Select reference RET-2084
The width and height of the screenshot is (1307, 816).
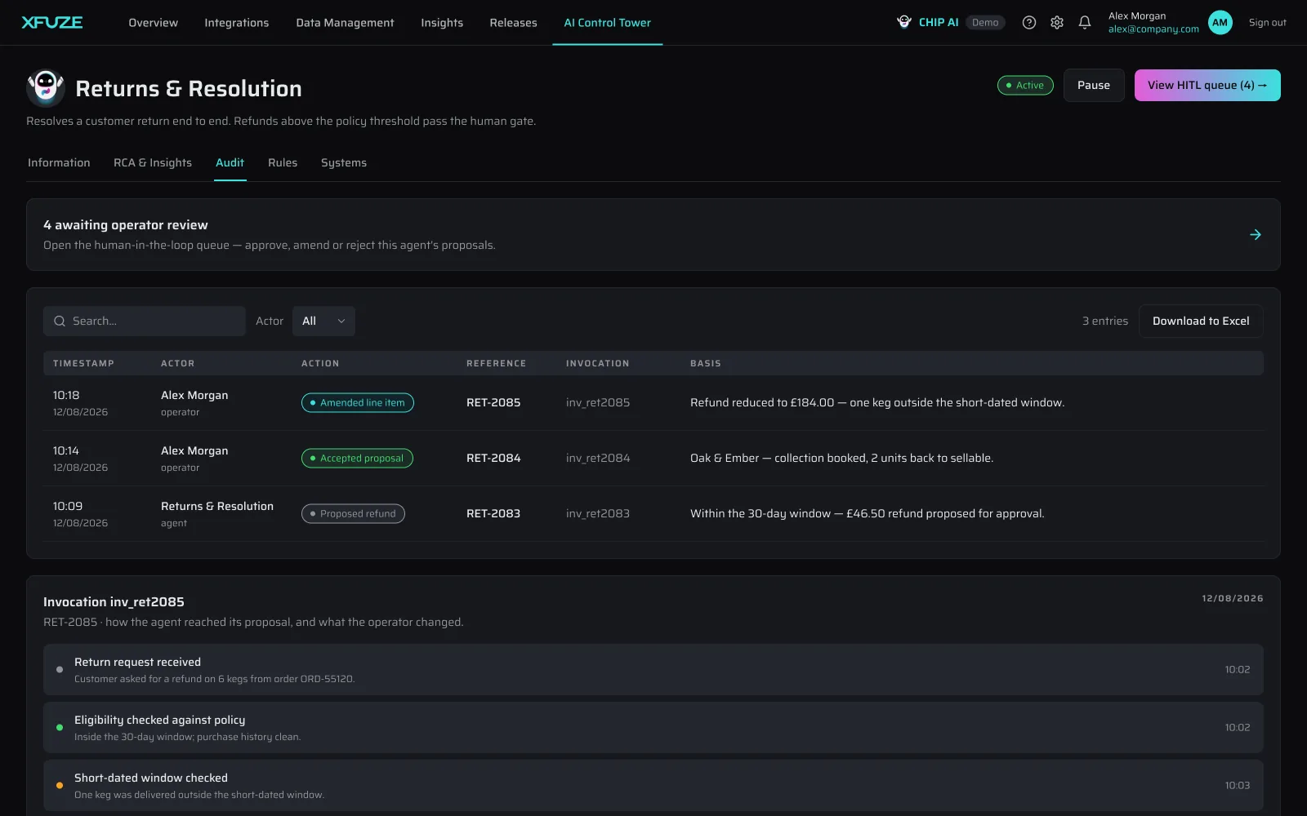(x=493, y=459)
